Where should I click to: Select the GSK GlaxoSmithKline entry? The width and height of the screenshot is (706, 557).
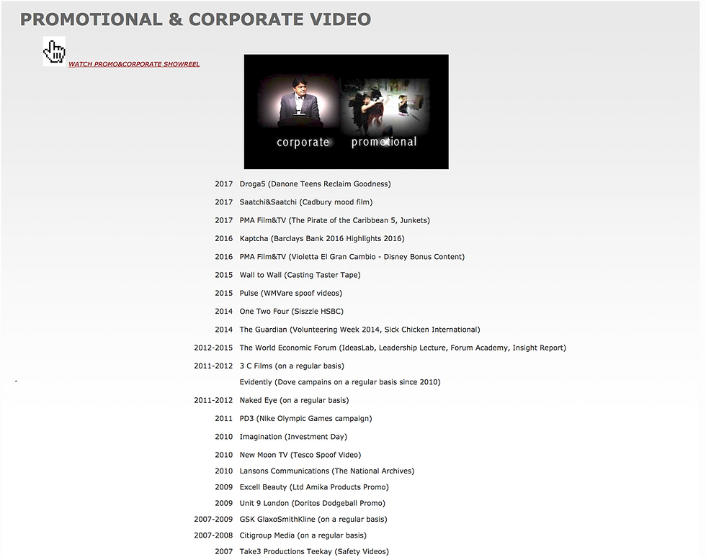pyautogui.click(x=313, y=519)
